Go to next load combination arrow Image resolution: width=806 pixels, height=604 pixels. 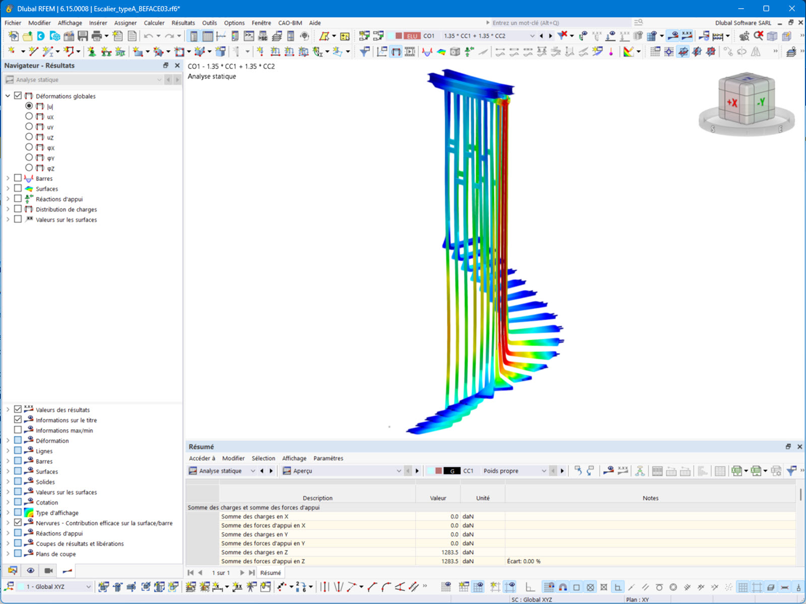tap(550, 36)
